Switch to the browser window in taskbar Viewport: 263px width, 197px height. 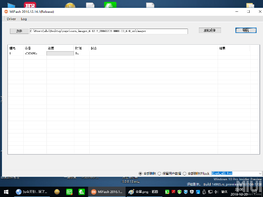[32, 192]
